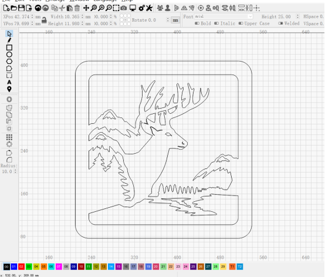The image size is (325, 277).
Task: Open the preview monitor icon
Action: click(x=133, y=8)
